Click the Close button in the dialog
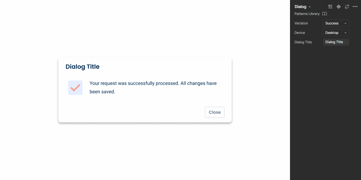Image resolution: width=361 pixels, height=180 pixels. (x=215, y=112)
